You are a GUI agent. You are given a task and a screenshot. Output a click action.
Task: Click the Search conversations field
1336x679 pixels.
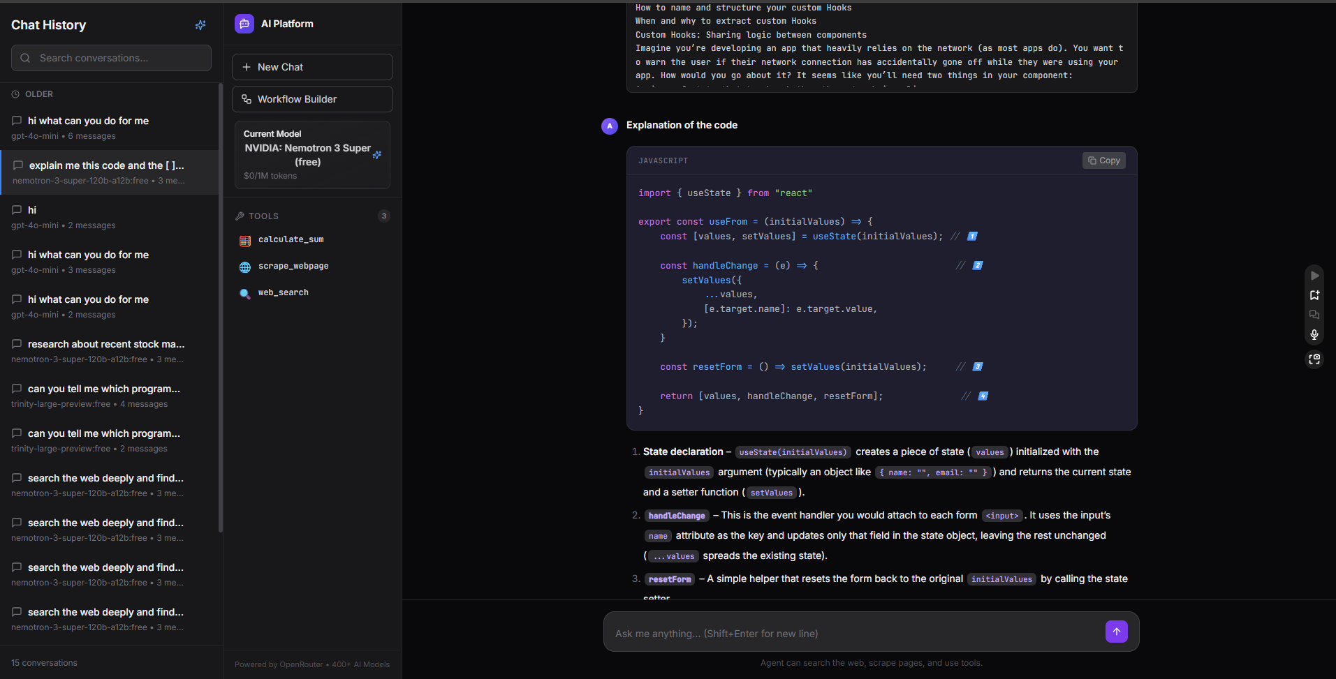click(x=111, y=58)
